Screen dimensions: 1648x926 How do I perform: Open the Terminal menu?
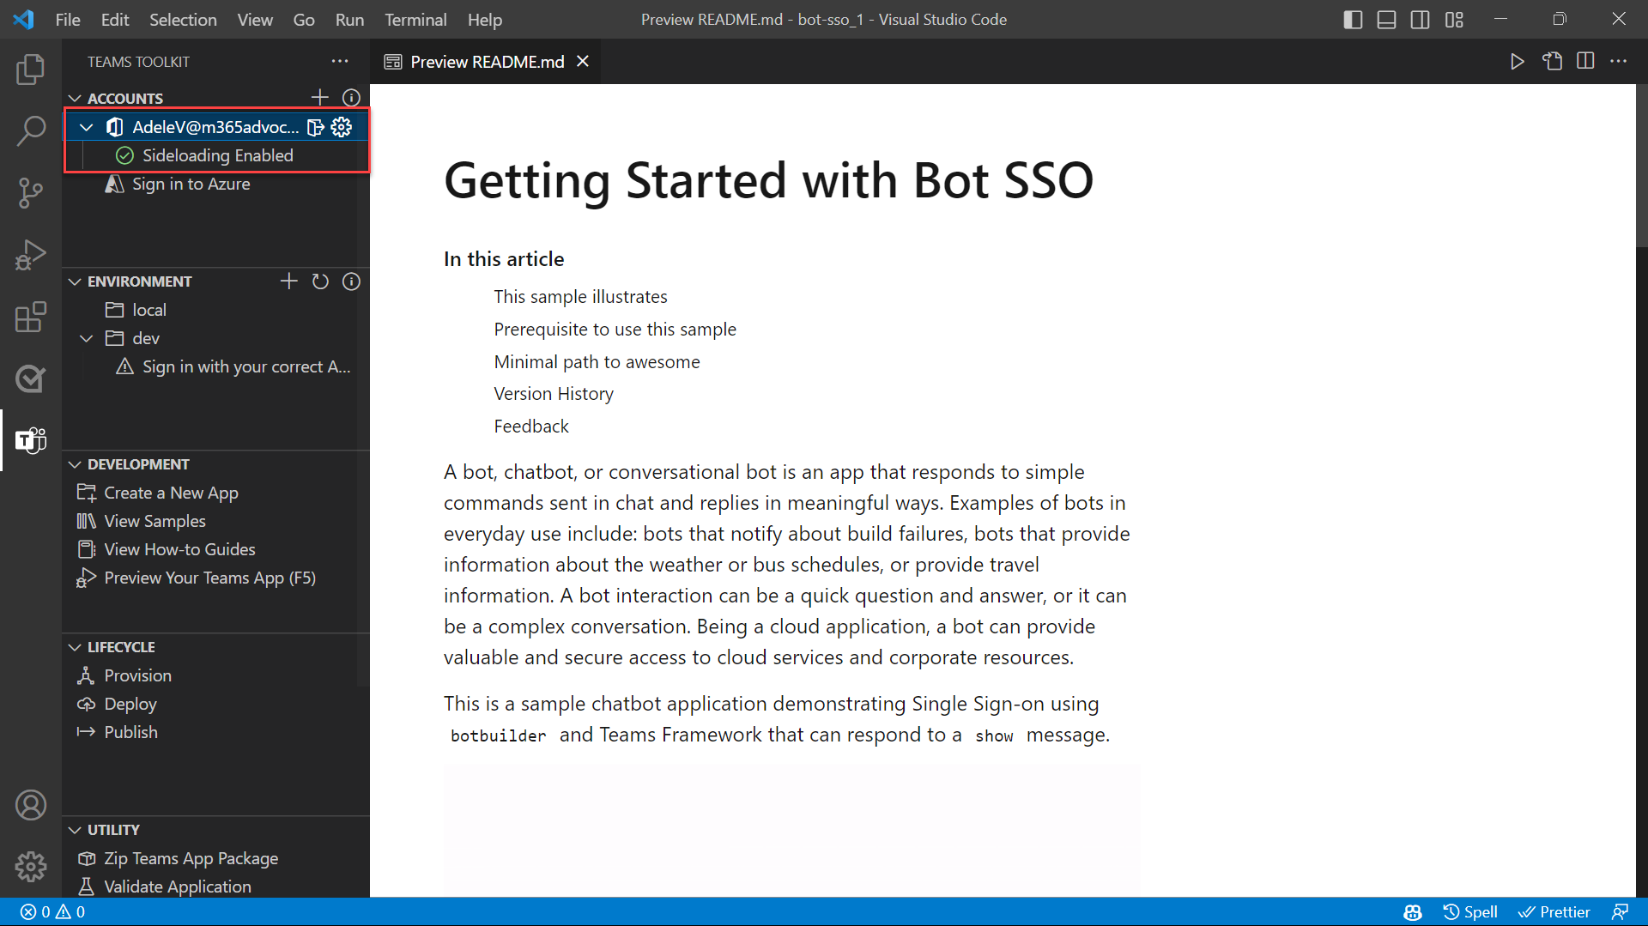point(415,19)
